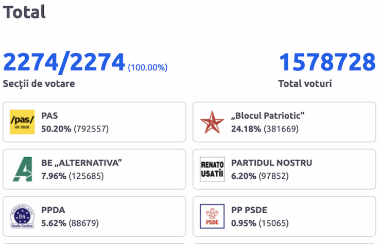Select the PP PSDE party name
Viewport: 381px width, 244px height.
(249, 210)
